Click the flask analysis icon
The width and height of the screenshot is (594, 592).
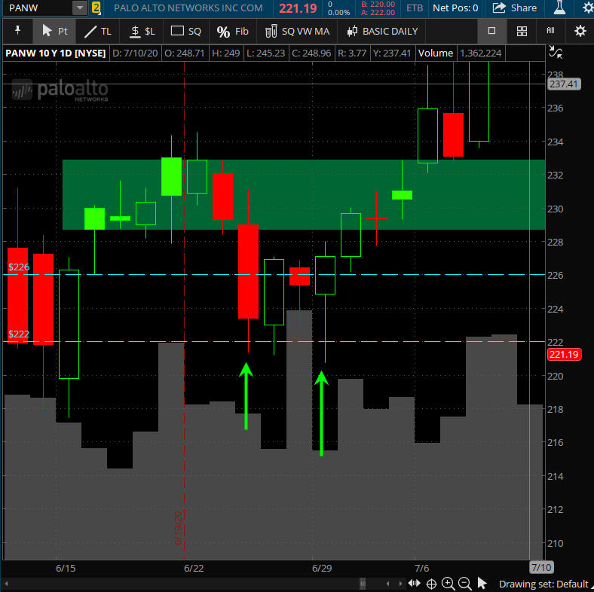559,8
